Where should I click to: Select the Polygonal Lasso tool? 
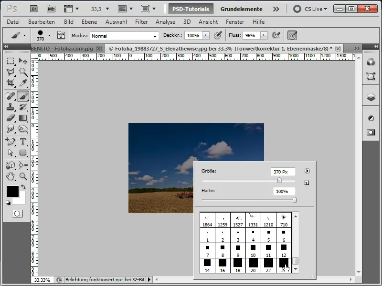[11, 72]
